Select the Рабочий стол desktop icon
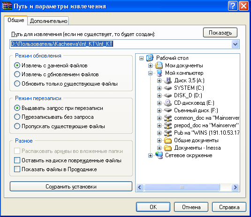 (150, 58)
